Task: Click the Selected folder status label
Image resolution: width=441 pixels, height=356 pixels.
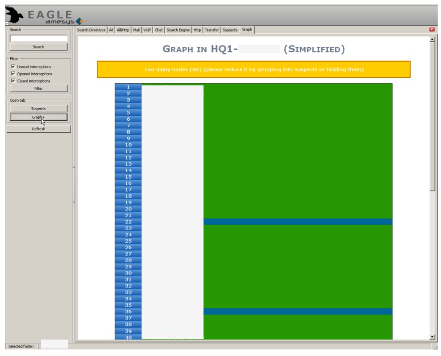Action: [x=21, y=346]
